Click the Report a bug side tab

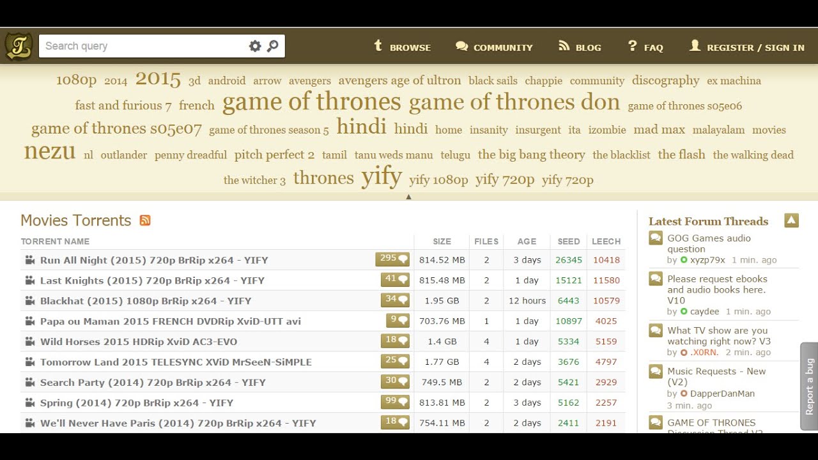click(x=809, y=387)
